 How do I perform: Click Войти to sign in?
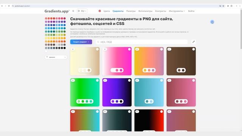(191, 11)
